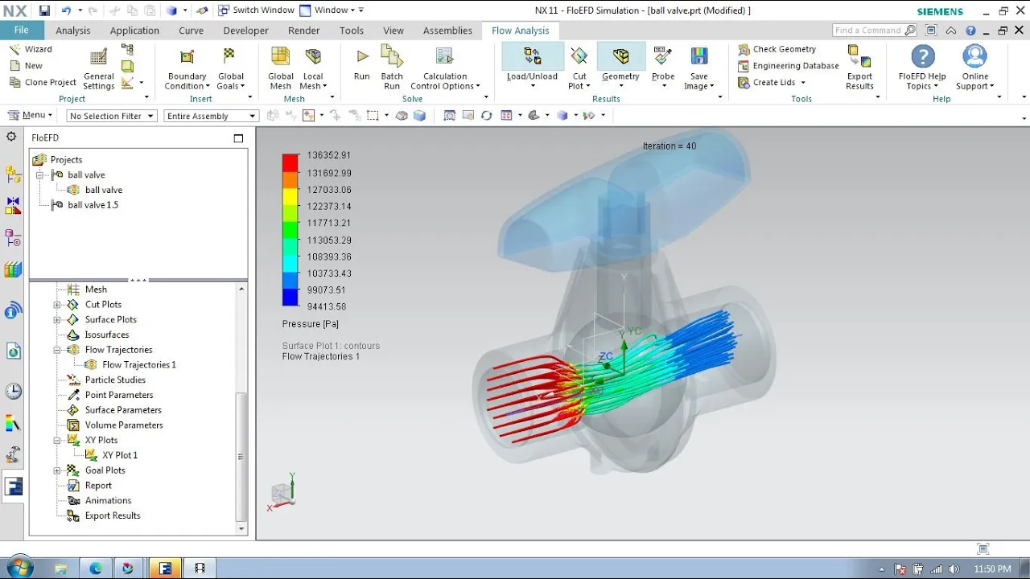This screenshot has height=579, width=1030.
Task: Click the blue color on pressure legend
Action: click(x=290, y=297)
